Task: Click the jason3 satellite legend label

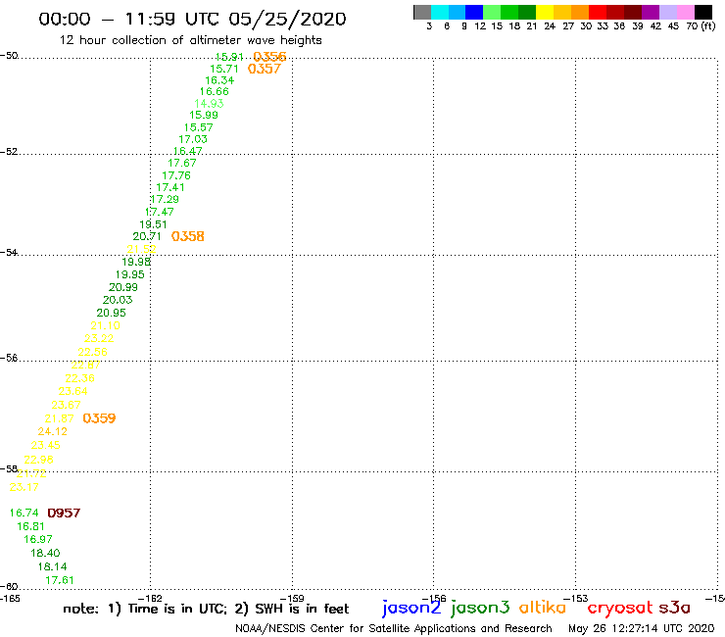Action: (480, 608)
